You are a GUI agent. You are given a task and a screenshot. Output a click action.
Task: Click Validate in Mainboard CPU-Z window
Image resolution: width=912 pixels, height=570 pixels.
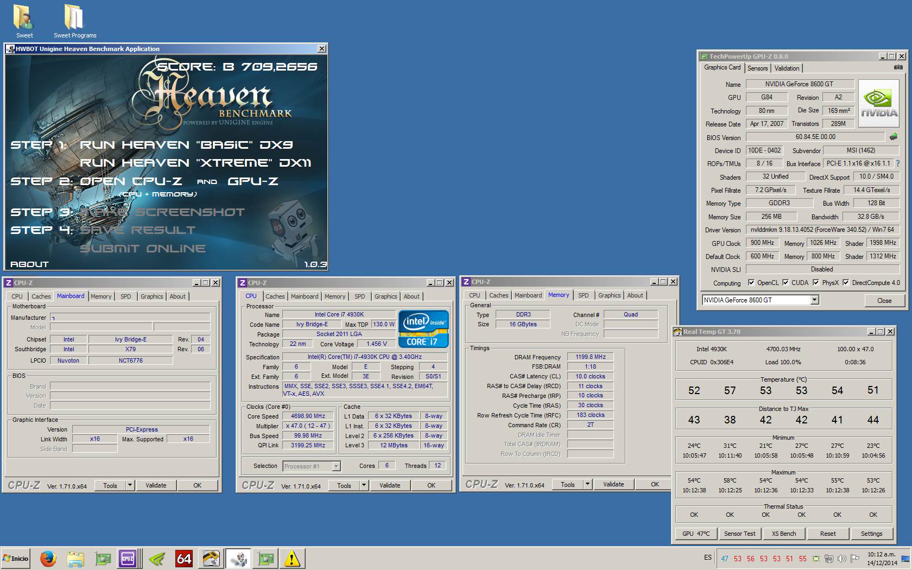pos(156,485)
